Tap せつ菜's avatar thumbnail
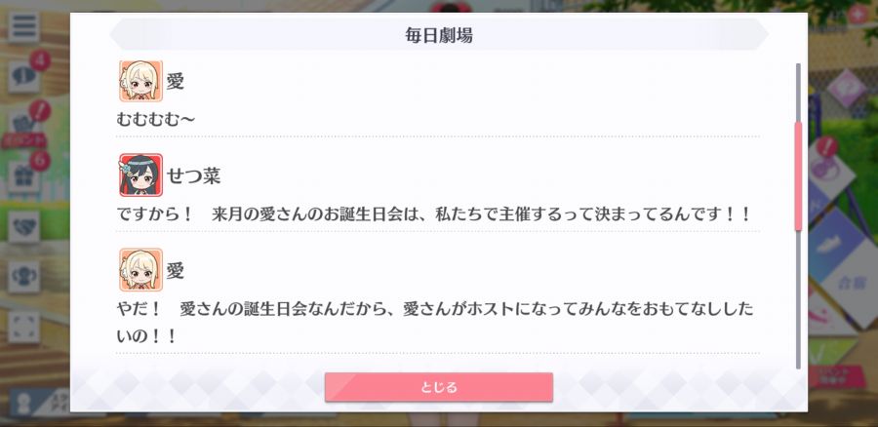 click(141, 175)
